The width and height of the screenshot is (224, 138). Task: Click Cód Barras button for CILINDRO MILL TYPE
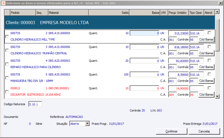click(x=206, y=39)
